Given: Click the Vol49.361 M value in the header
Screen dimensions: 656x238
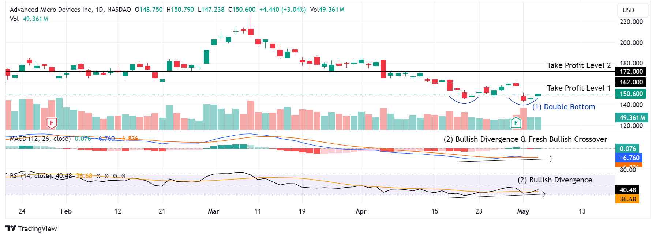Looking at the screenshot, I should [327, 10].
